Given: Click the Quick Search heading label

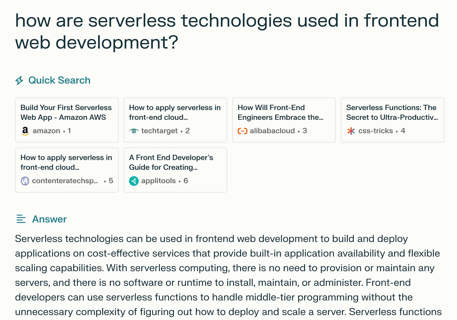Looking at the screenshot, I should (x=59, y=80).
